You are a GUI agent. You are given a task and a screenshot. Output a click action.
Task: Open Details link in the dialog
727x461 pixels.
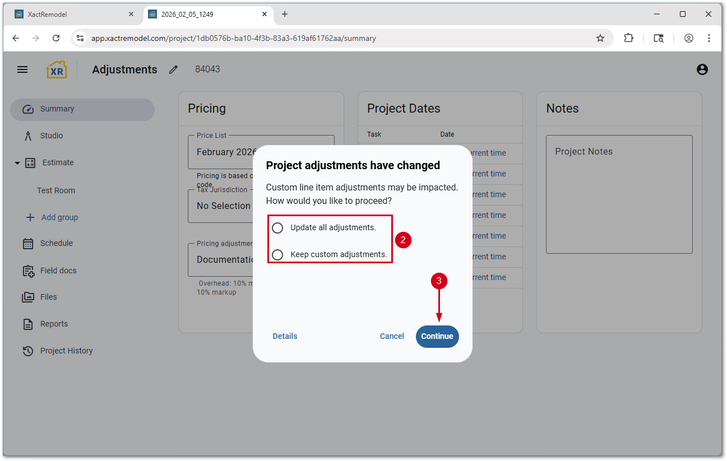(x=285, y=336)
